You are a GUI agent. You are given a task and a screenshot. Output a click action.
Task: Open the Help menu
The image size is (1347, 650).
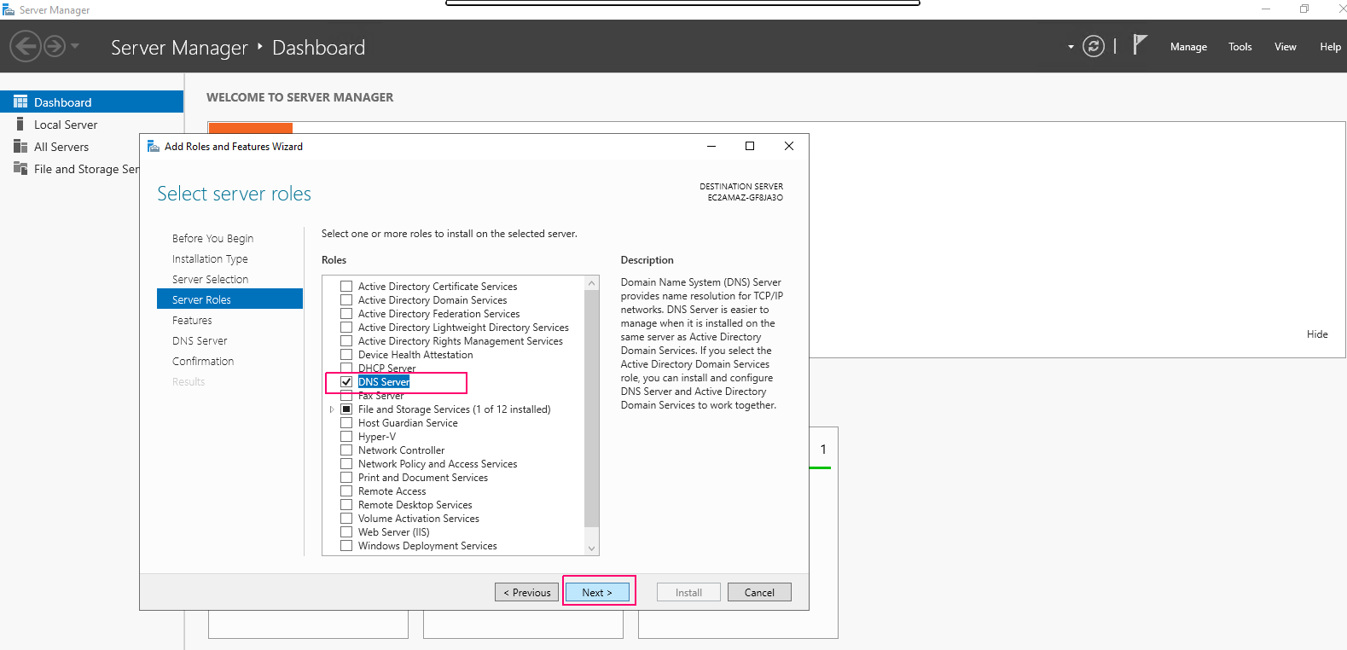(x=1330, y=47)
